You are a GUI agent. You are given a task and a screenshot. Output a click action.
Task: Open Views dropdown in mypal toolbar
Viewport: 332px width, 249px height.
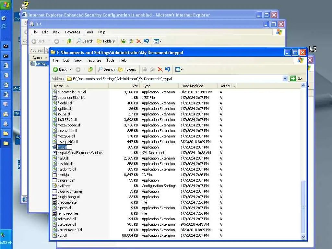click(179, 69)
